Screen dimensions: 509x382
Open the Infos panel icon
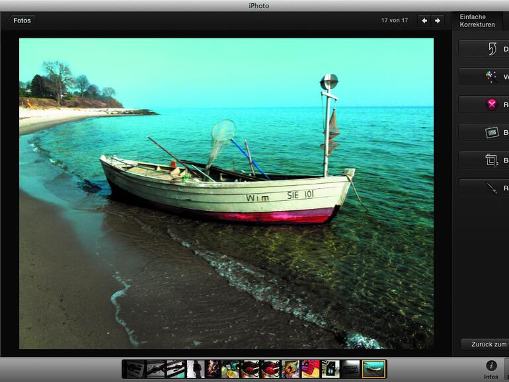pos(491,365)
